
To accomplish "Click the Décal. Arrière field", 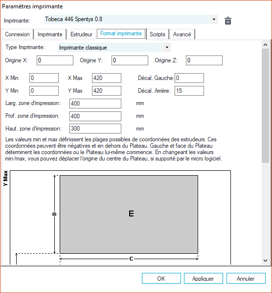I will coord(189,91).
